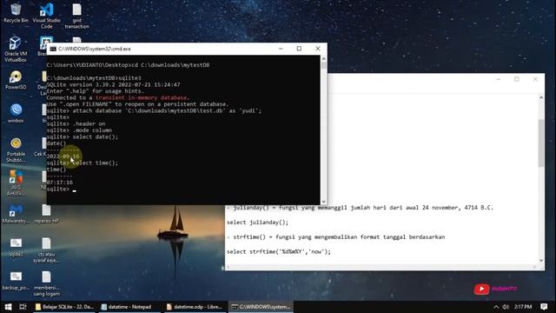Screen dimensions: 556x313
Task: Open the grid transaction file icon
Action: coord(76,16)
